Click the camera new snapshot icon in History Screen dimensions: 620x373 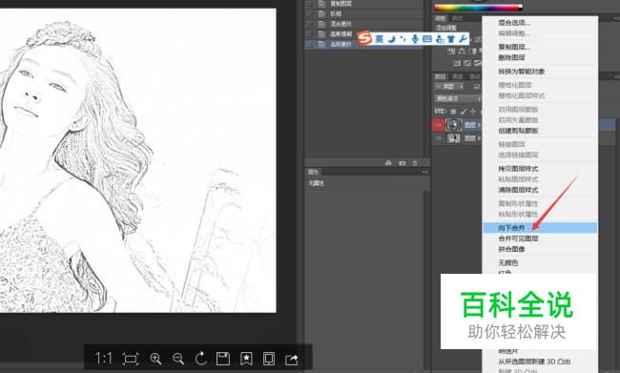403,163
